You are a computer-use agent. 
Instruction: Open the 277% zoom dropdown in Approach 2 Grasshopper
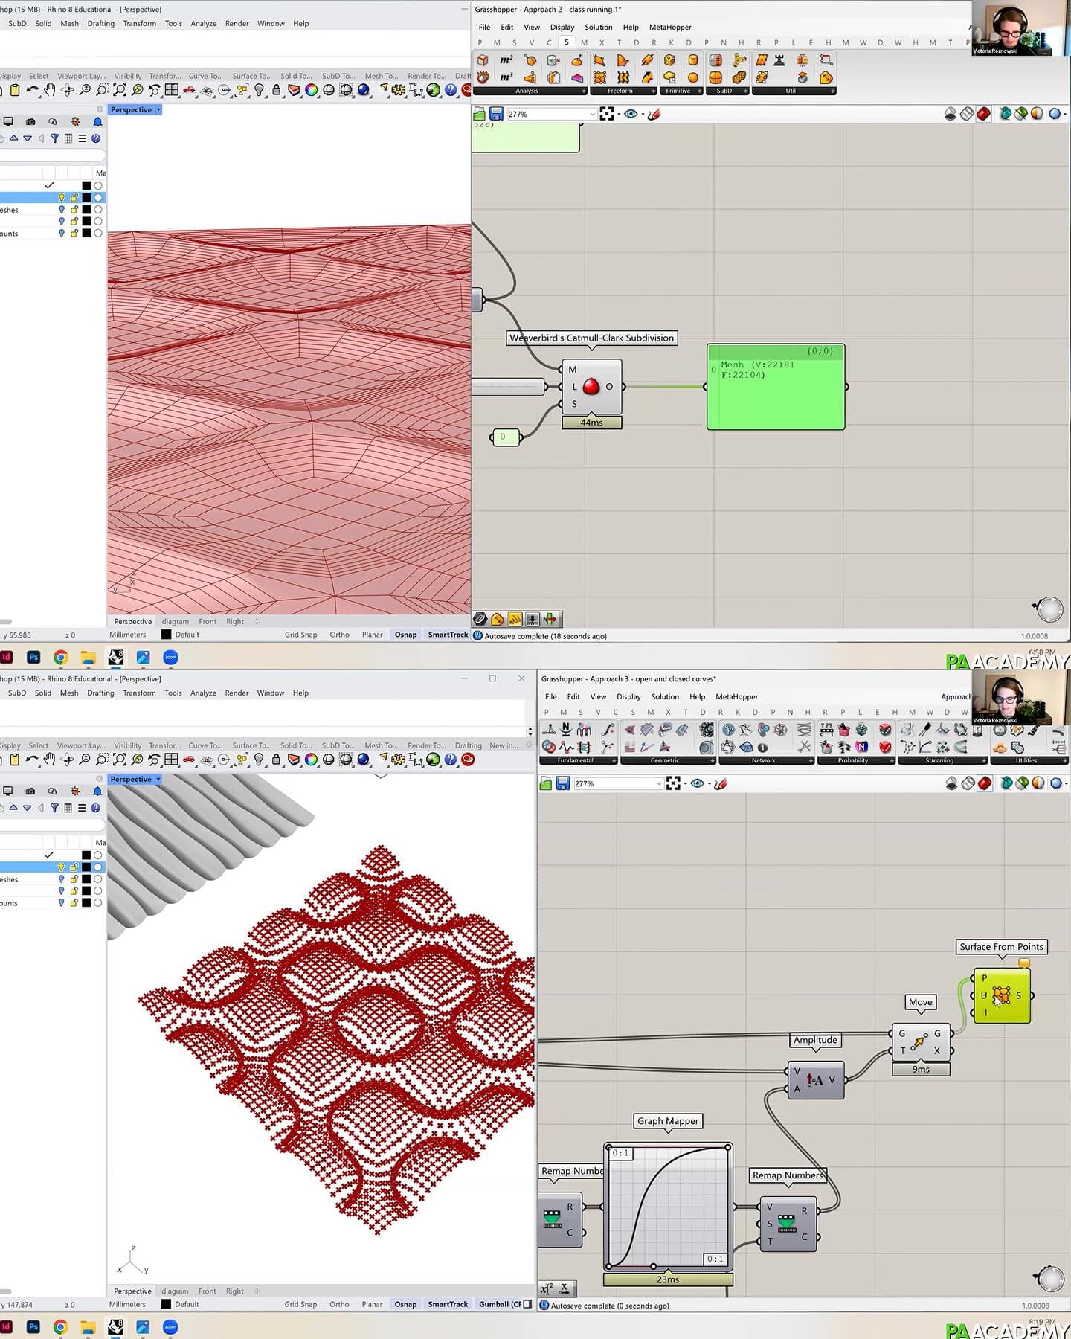click(592, 114)
